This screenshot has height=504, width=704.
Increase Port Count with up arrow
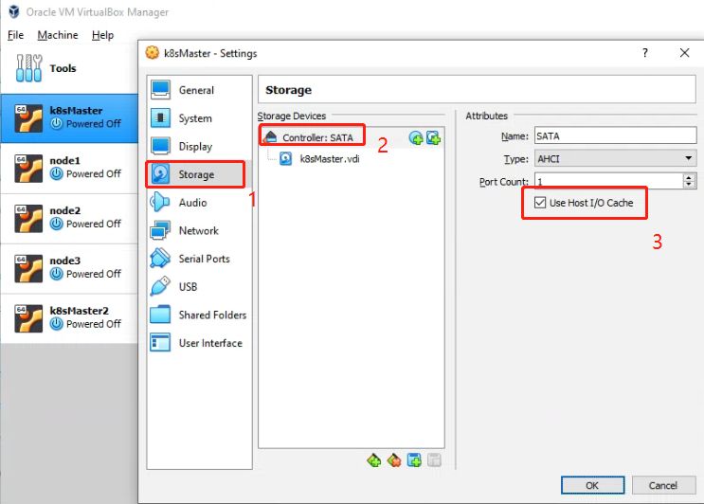pyautogui.click(x=689, y=177)
